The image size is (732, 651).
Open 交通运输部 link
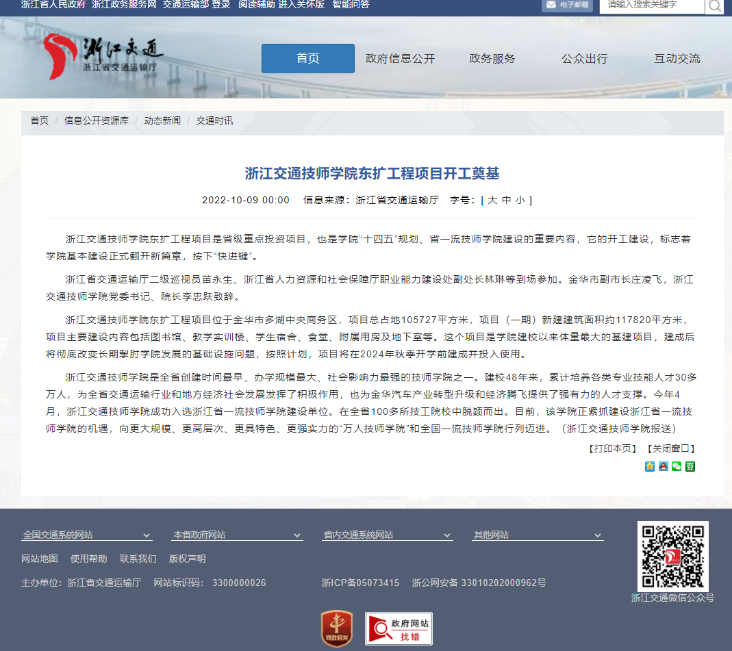click(x=184, y=5)
